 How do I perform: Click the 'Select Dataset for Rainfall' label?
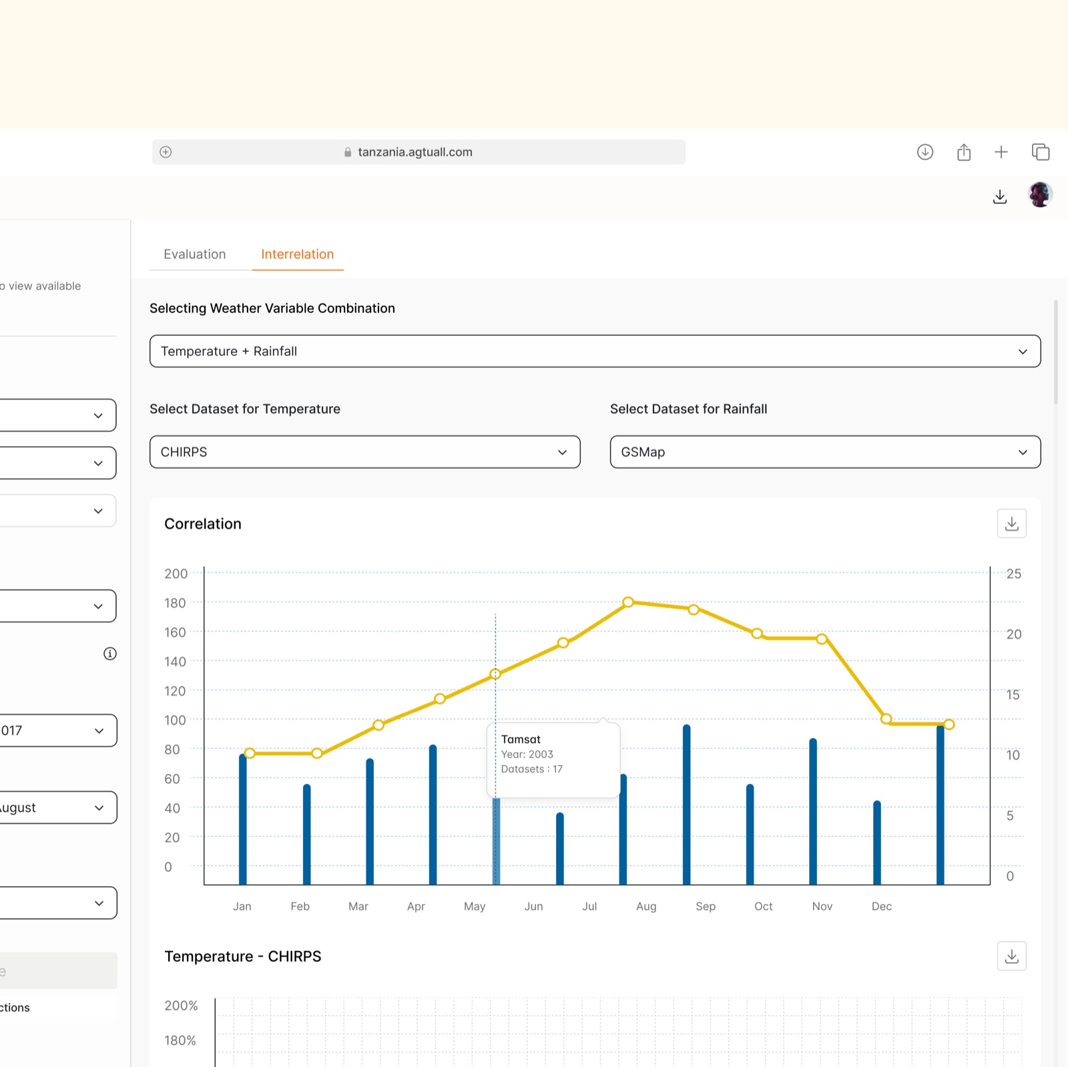click(x=689, y=409)
